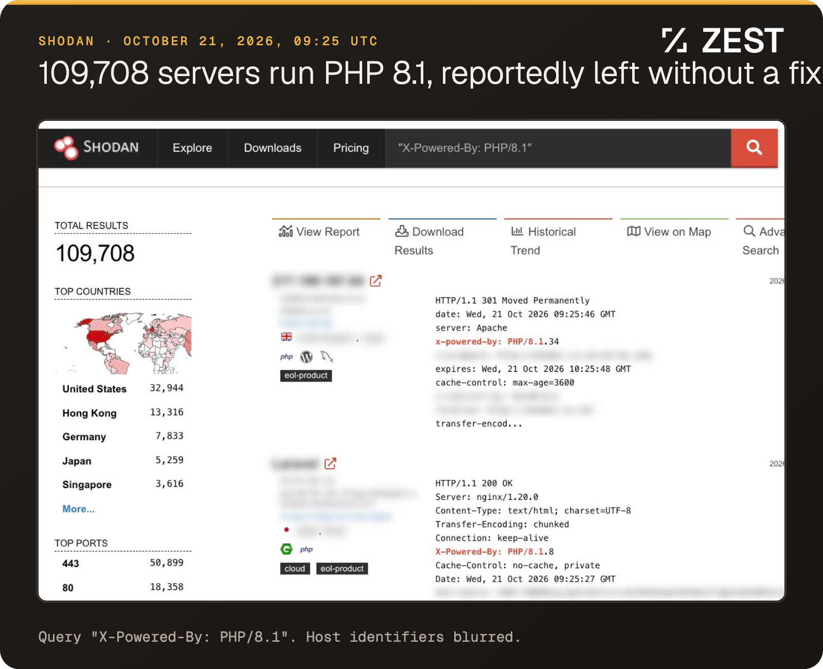Click the 109,708 total results number

(x=95, y=253)
